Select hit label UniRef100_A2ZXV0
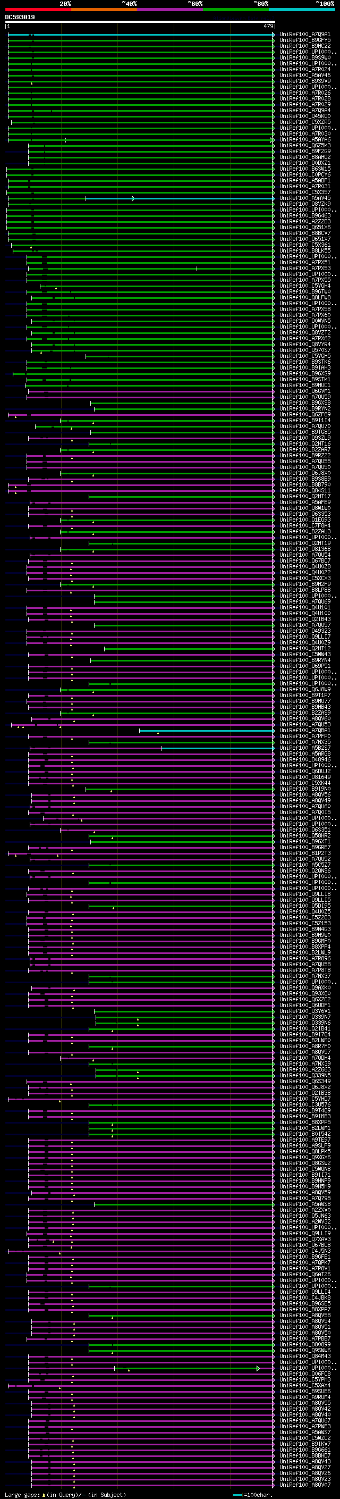Image resolution: width=340 pixels, height=1499 pixels. pyautogui.click(x=304, y=1210)
